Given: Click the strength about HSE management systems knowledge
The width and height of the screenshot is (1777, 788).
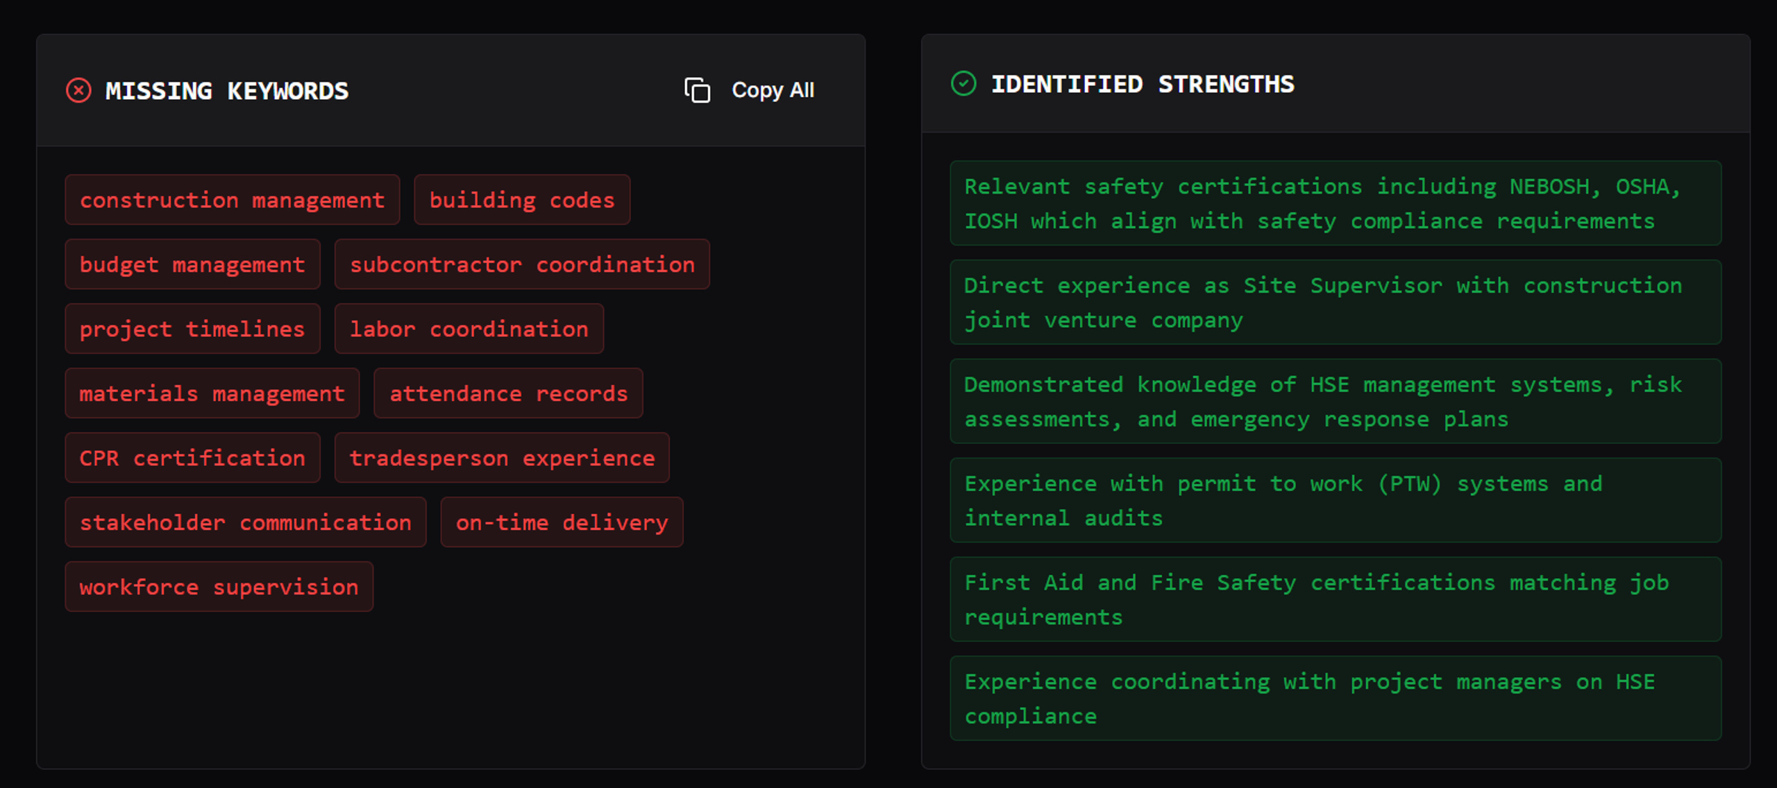Looking at the screenshot, I should point(1336,402).
